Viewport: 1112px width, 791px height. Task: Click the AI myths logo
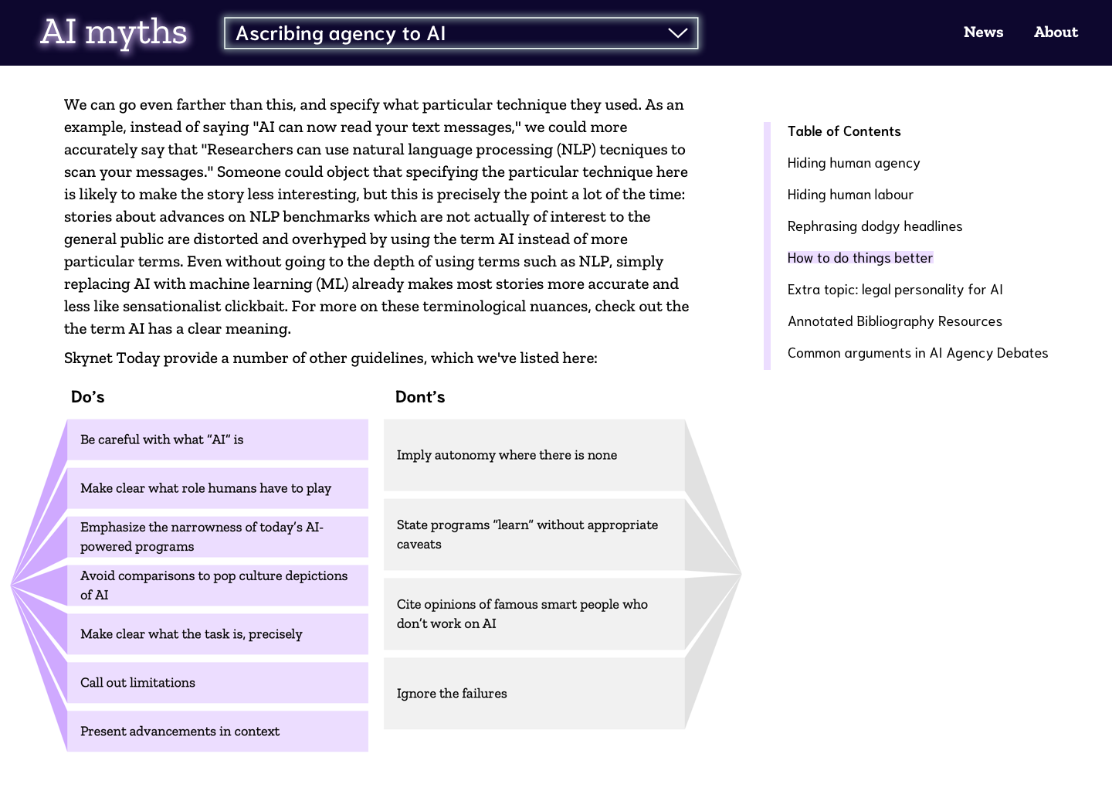point(113,32)
